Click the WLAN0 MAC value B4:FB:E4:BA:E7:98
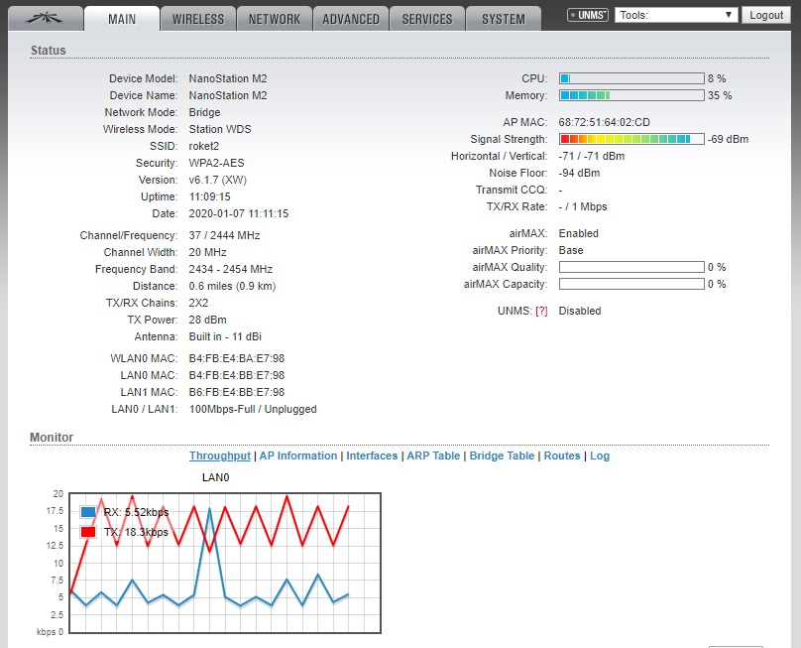The height and width of the screenshot is (648, 801). click(x=237, y=358)
